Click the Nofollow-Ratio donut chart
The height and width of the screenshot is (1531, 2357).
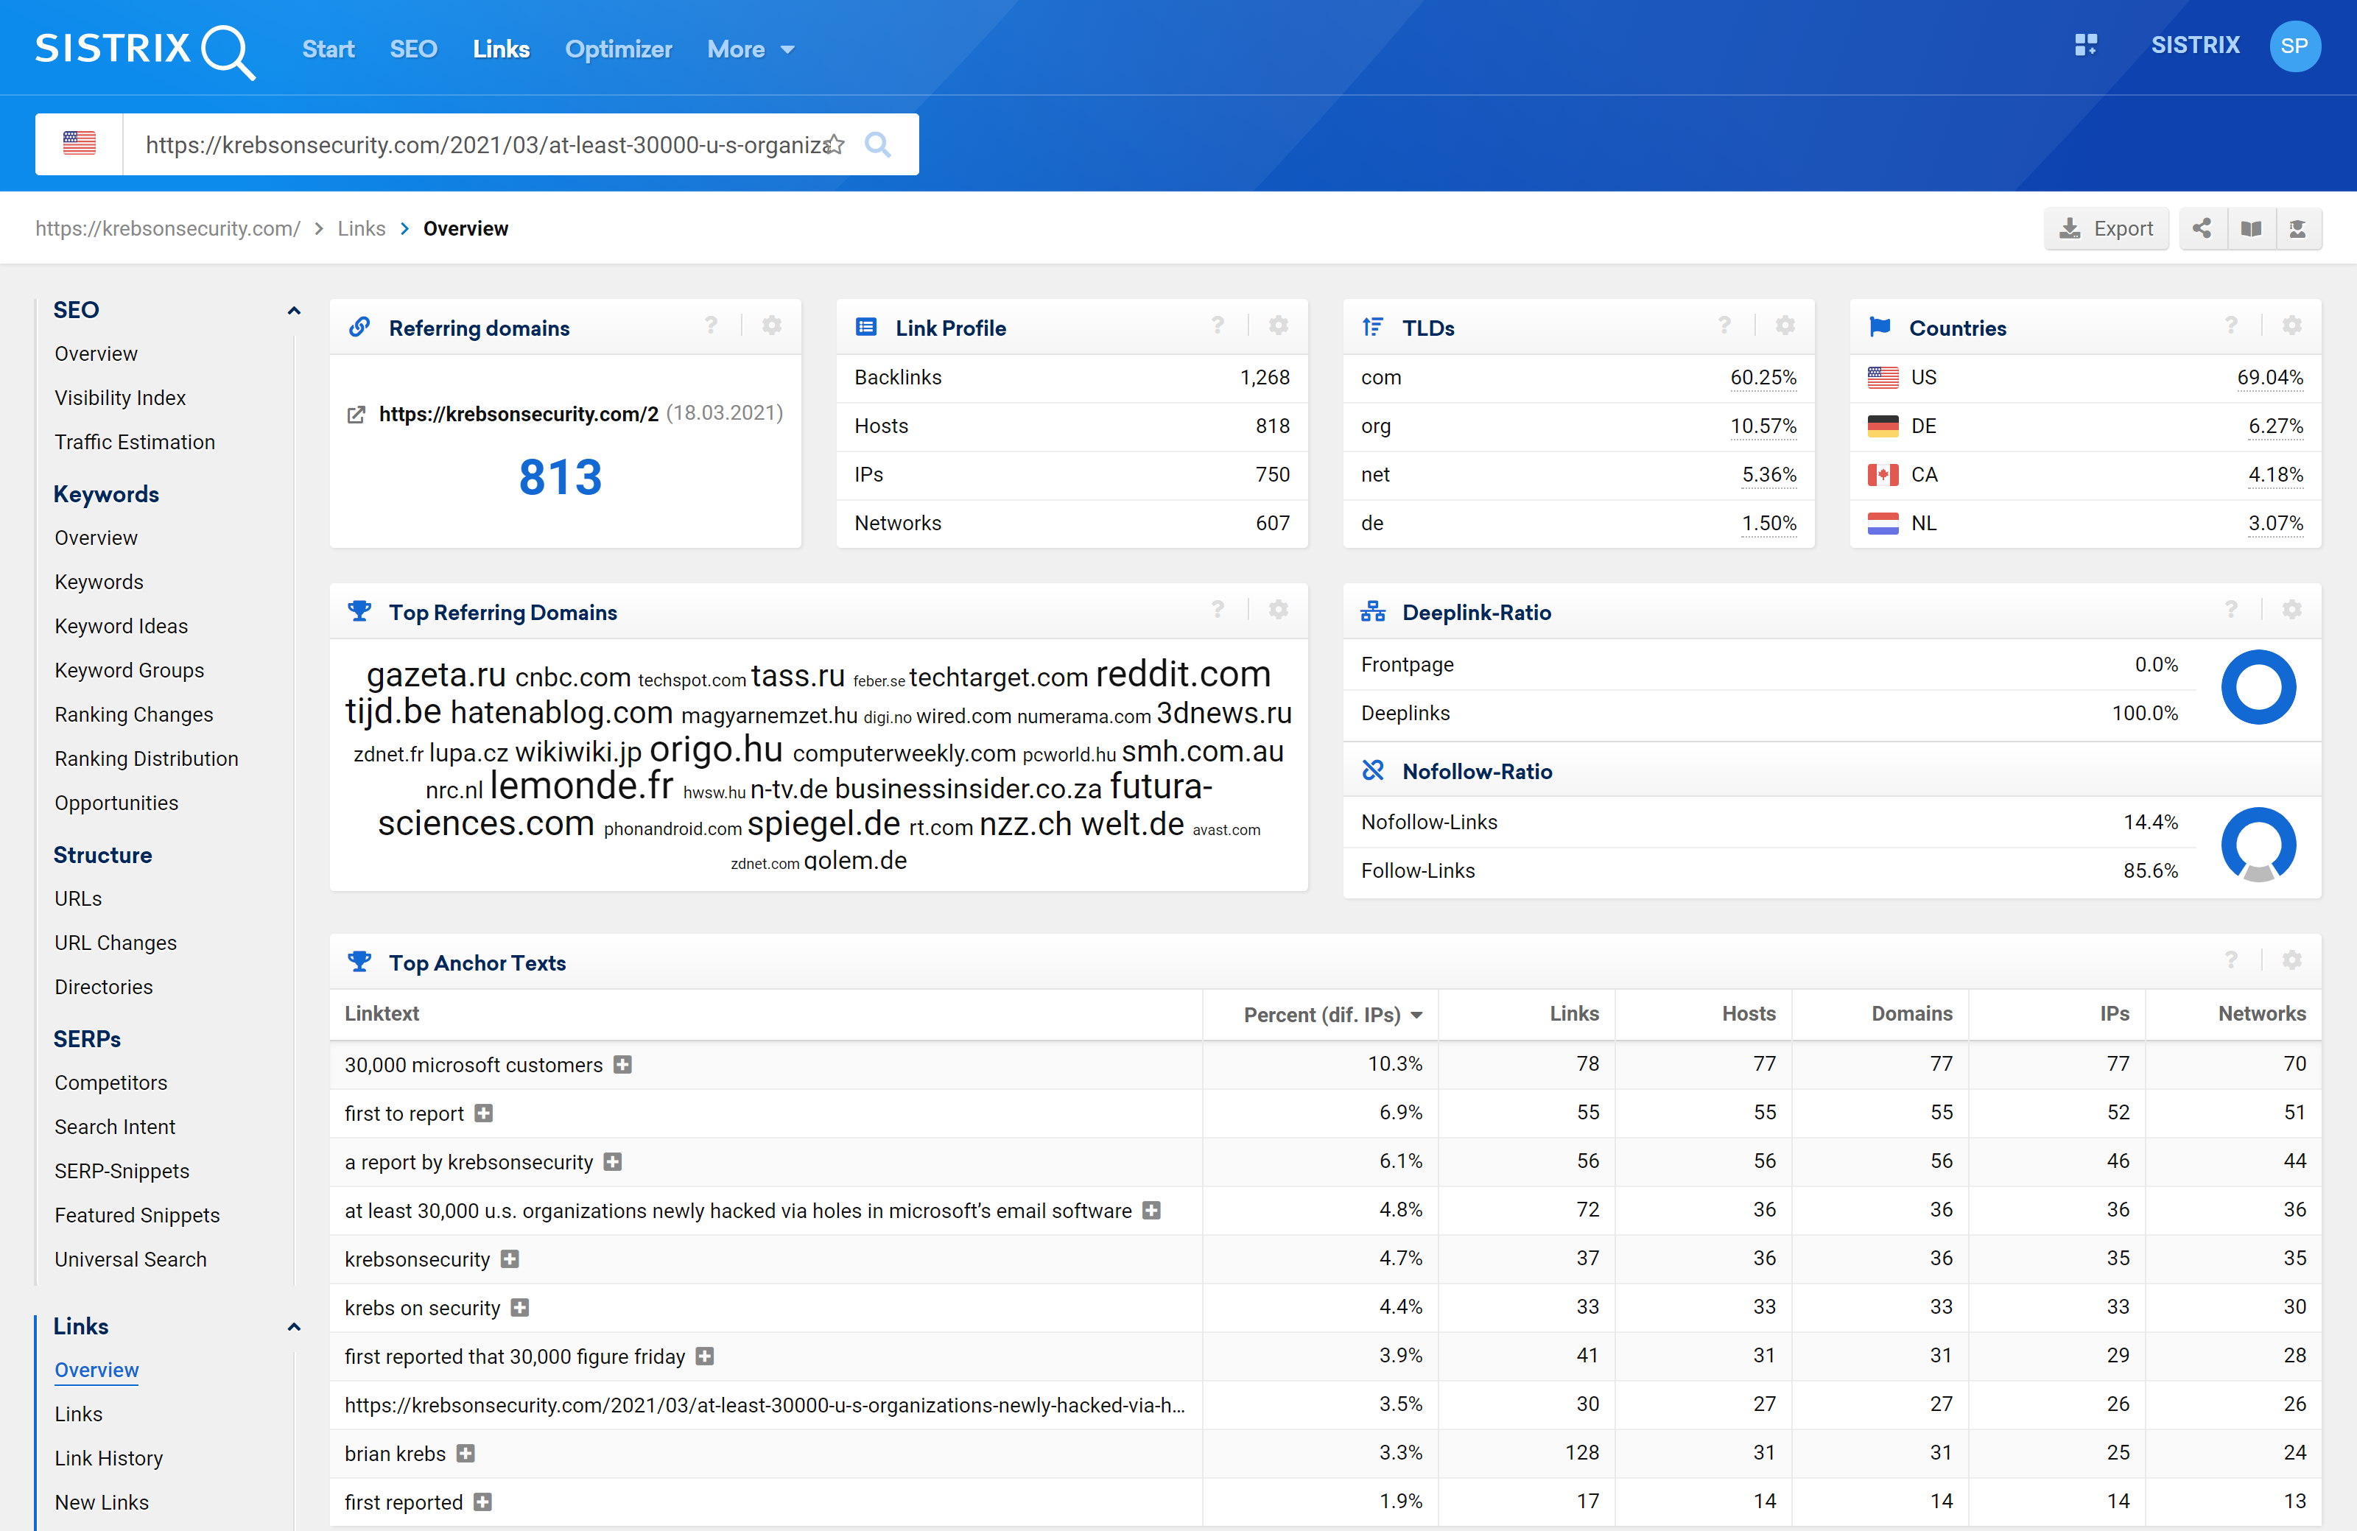point(2258,845)
